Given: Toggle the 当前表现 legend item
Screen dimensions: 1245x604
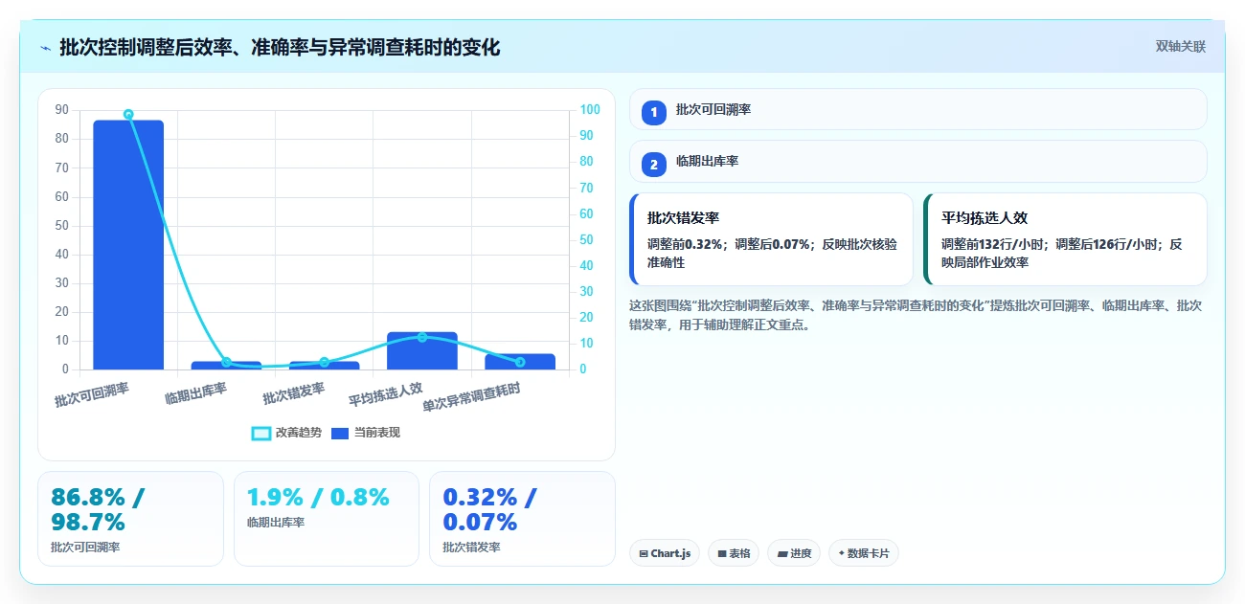Looking at the screenshot, I should click(366, 433).
